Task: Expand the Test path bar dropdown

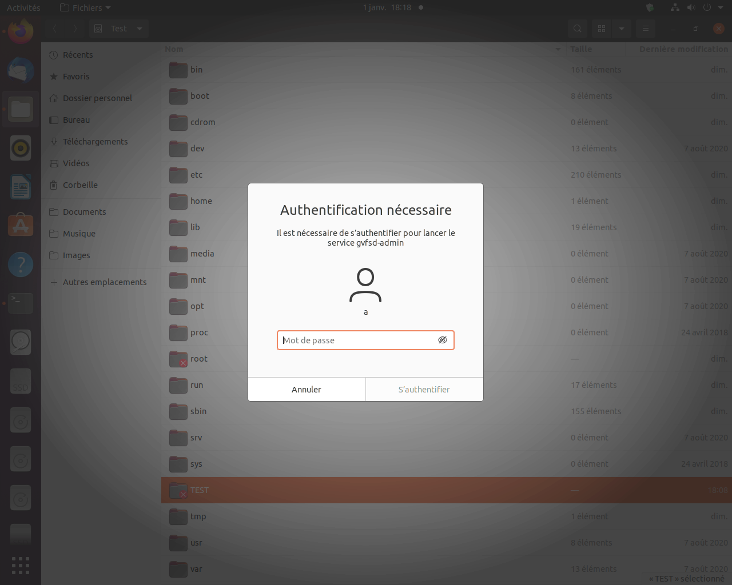Action: pyautogui.click(x=140, y=29)
